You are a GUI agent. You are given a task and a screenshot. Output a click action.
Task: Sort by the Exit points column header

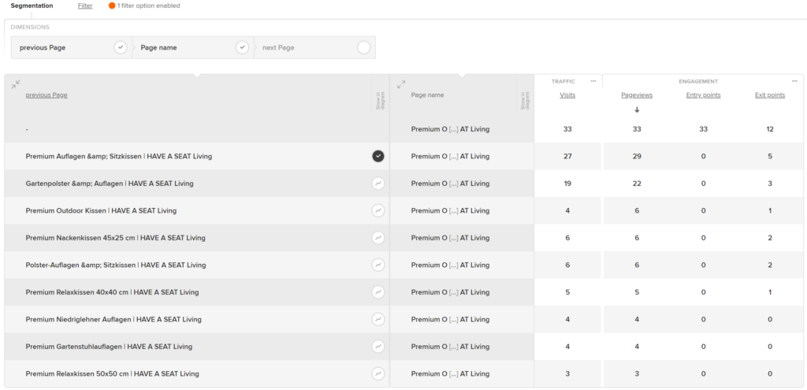click(770, 95)
